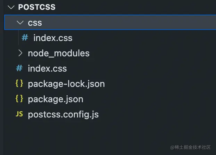
Task: Open the package.json file
Action: [x=56, y=99]
